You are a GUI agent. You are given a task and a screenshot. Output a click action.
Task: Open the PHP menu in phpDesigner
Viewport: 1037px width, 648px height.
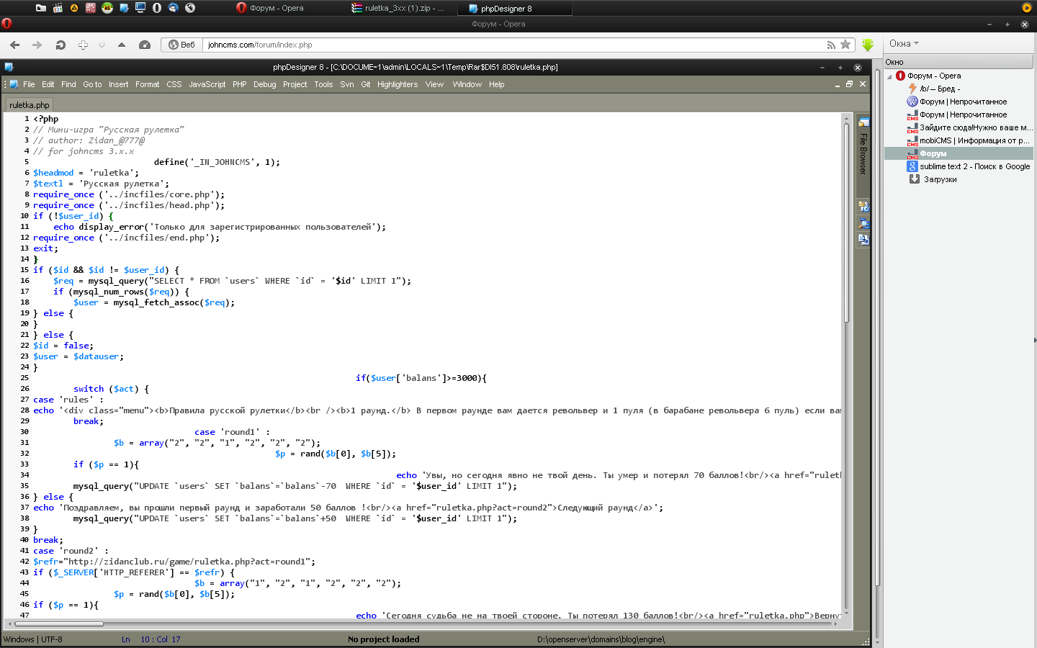tap(239, 84)
